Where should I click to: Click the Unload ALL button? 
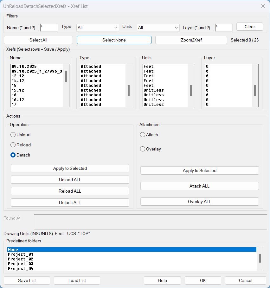tap(70, 180)
